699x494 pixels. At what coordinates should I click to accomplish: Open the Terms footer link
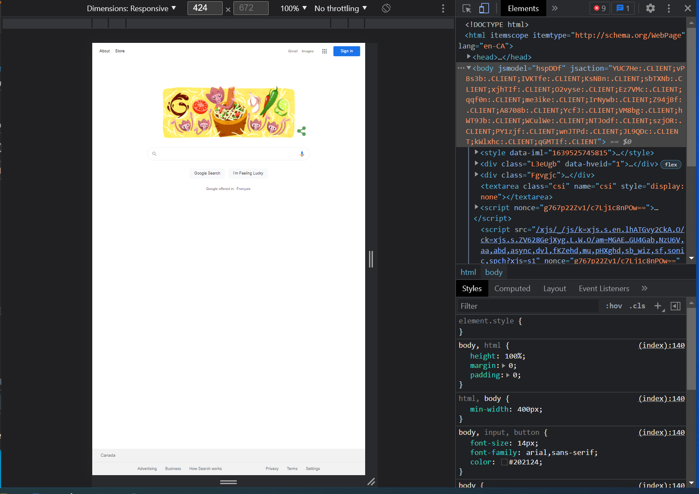pyautogui.click(x=292, y=469)
